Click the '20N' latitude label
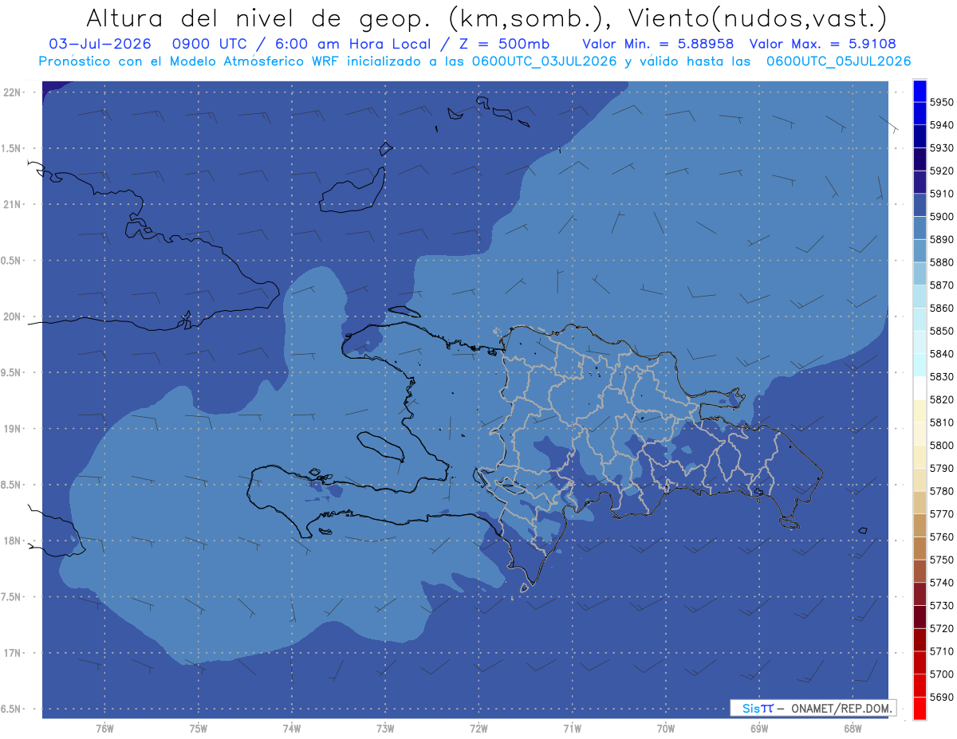The width and height of the screenshot is (957, 739). (14, 316)
